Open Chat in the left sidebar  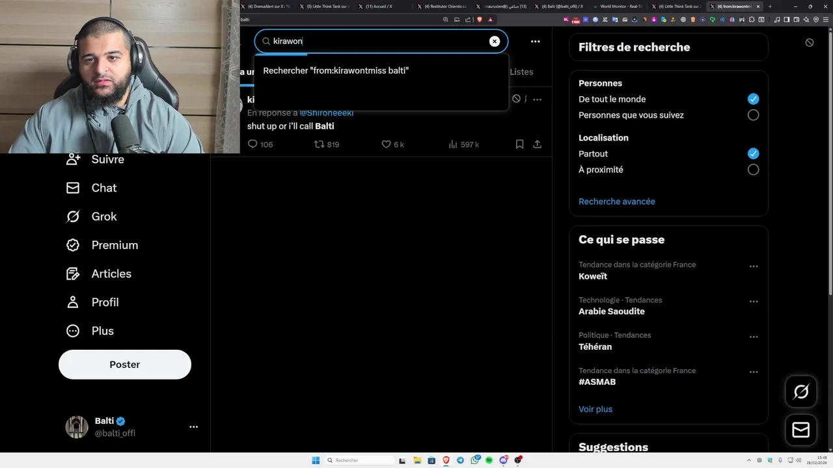[x=92, y=188]
